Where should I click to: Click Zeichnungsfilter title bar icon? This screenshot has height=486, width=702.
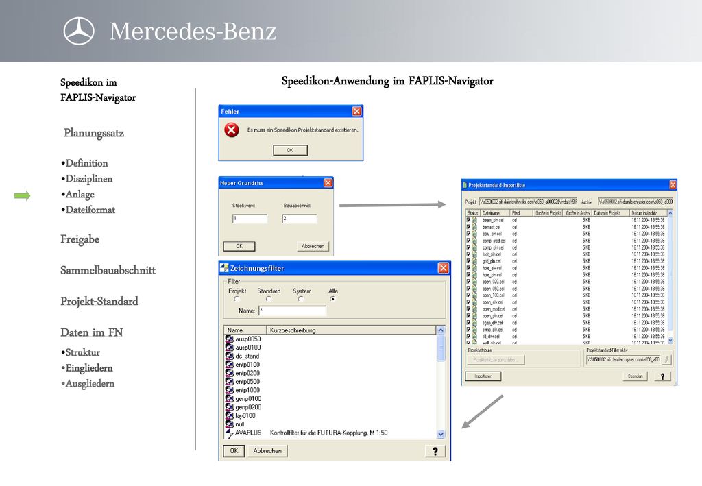point(224,268)
